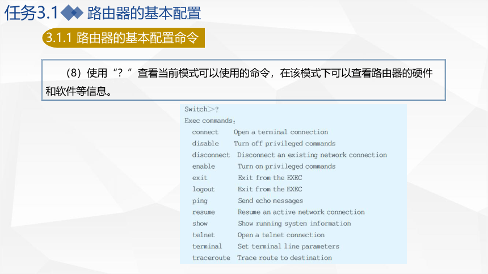The height and width of the screenshot is (274, 488).
Task: Click 'Disconnect an existing network connection'
Action: pos(312,155)
